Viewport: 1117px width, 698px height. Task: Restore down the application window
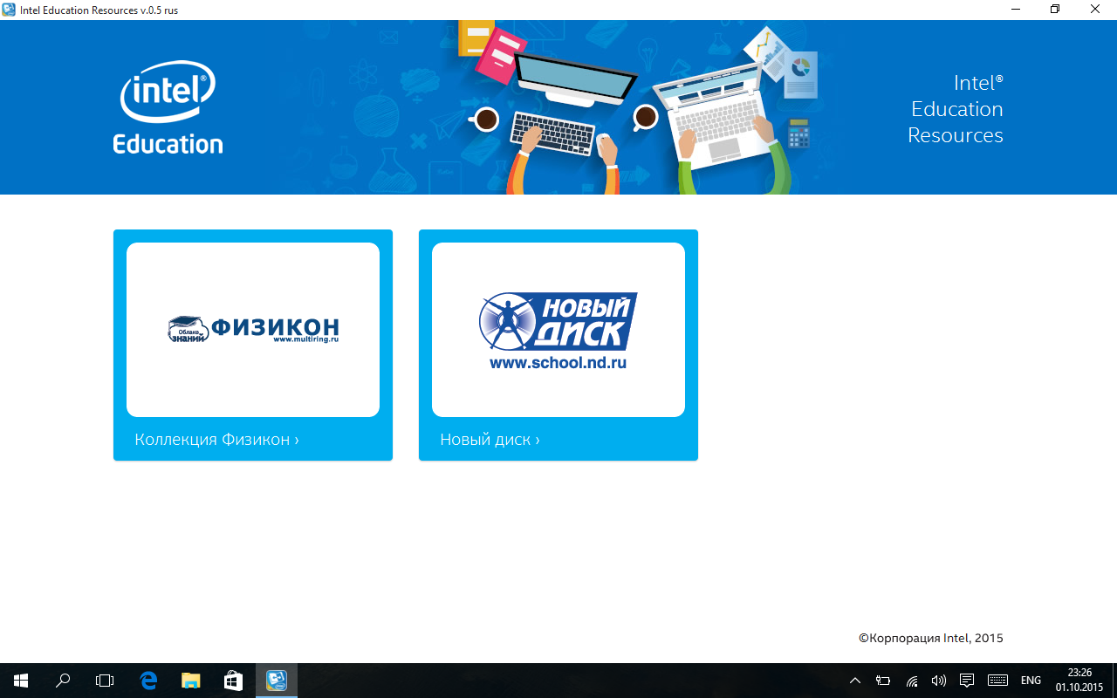tap(1055, 10)
